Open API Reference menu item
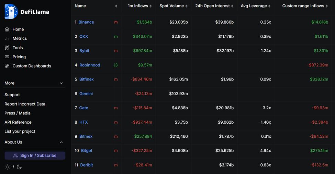The width and height of the screenshot is (335, 174). (18, 122)
